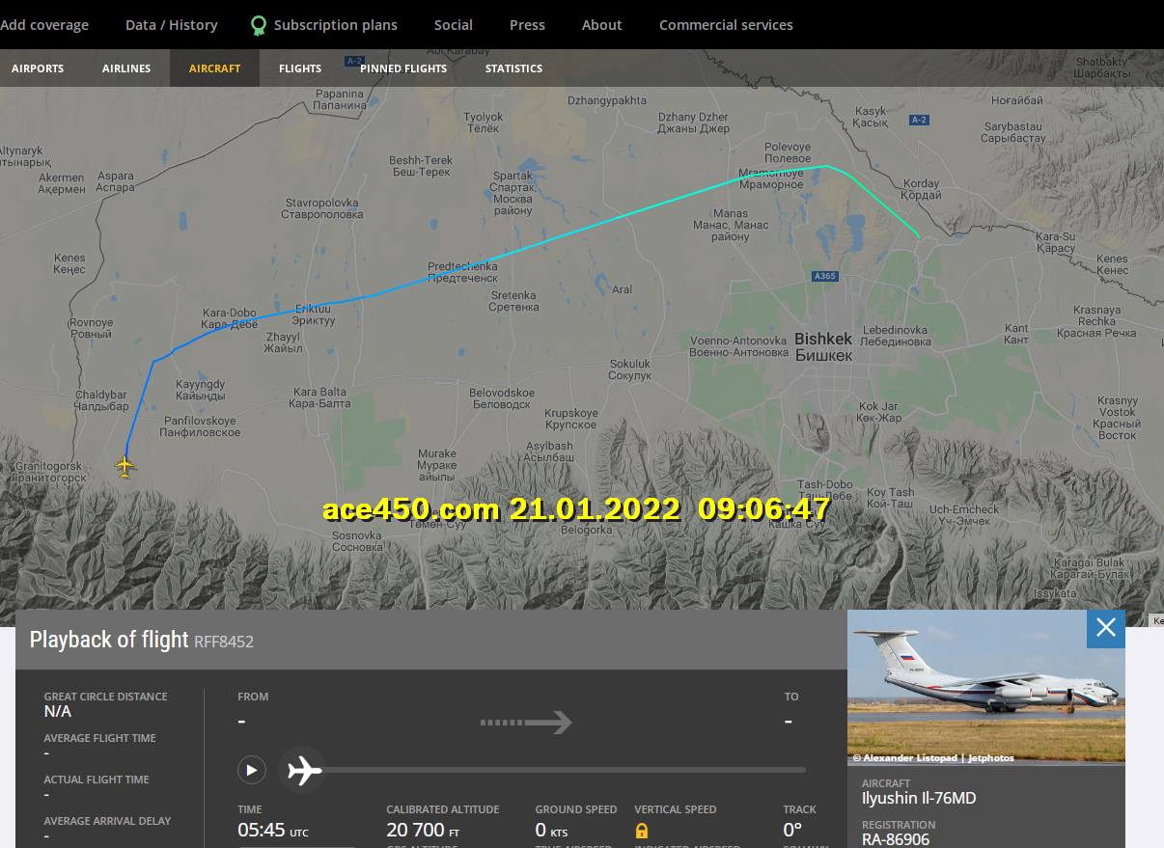This screenshot has height=848, width=1164.
Task: Click the Press link in the top bar
Action: [527, 25]
